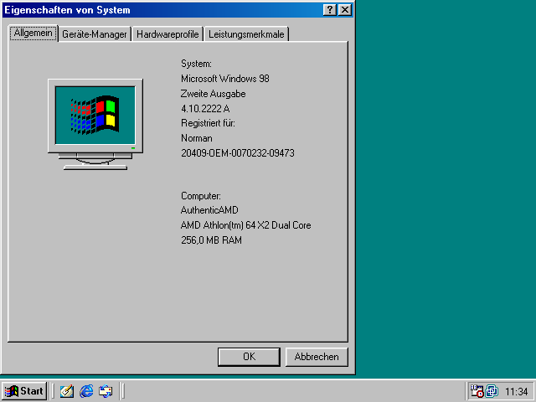Open the Start menu
Screen dimensions: 536x402
point(24,391)
